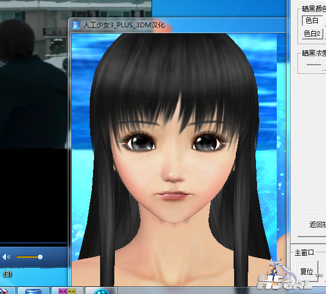Select the 色白 tan color button
Image resolution: width=326 pixels, height=294 pixels.
pos(312,20)
